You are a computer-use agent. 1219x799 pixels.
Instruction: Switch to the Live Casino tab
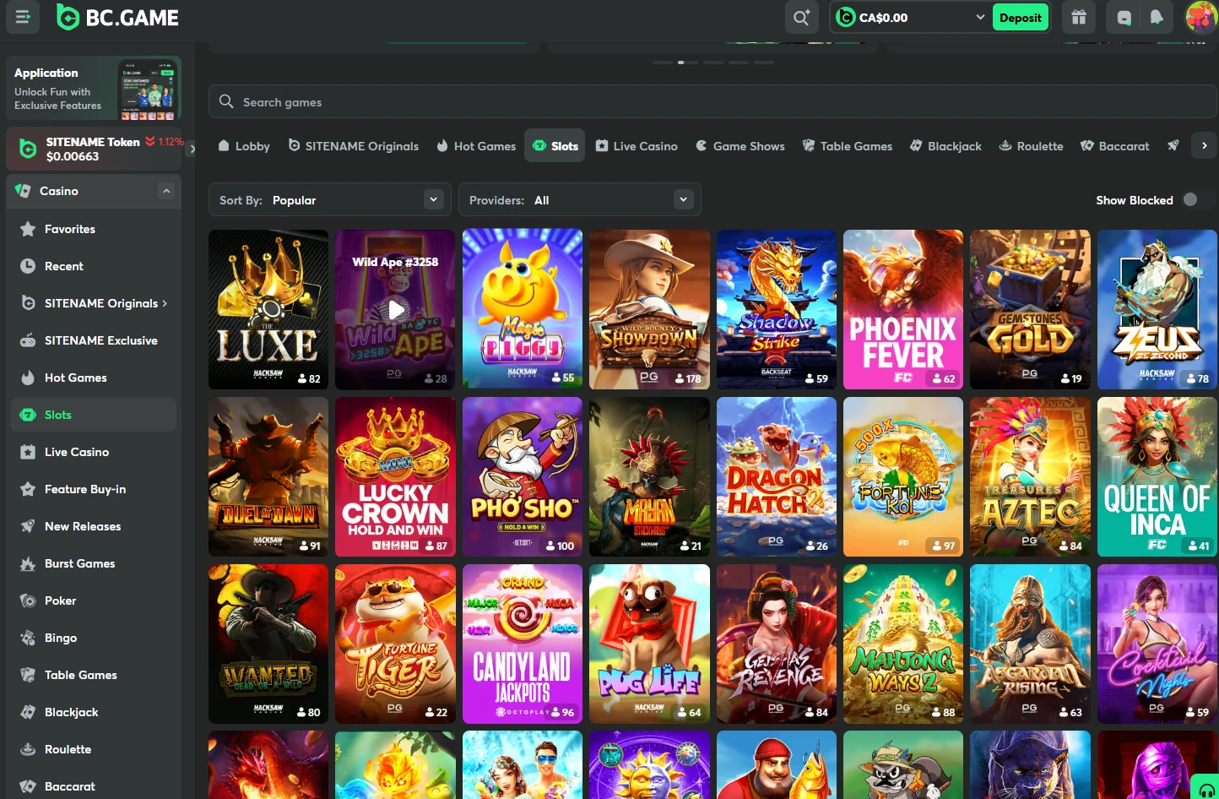[x=637, y=145]
